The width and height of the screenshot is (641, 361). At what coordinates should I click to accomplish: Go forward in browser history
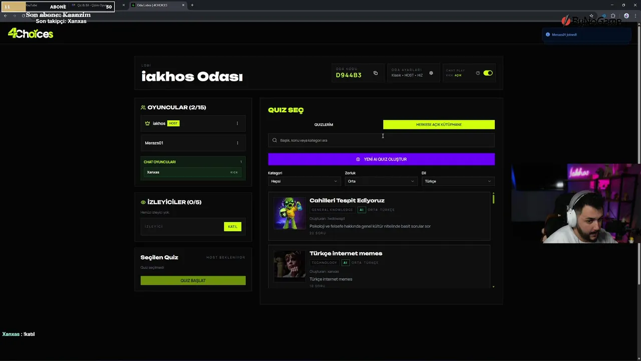(15, 16)
